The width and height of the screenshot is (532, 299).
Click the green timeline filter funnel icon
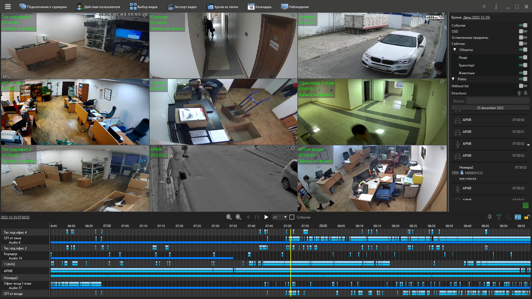(x=499, y=217)
